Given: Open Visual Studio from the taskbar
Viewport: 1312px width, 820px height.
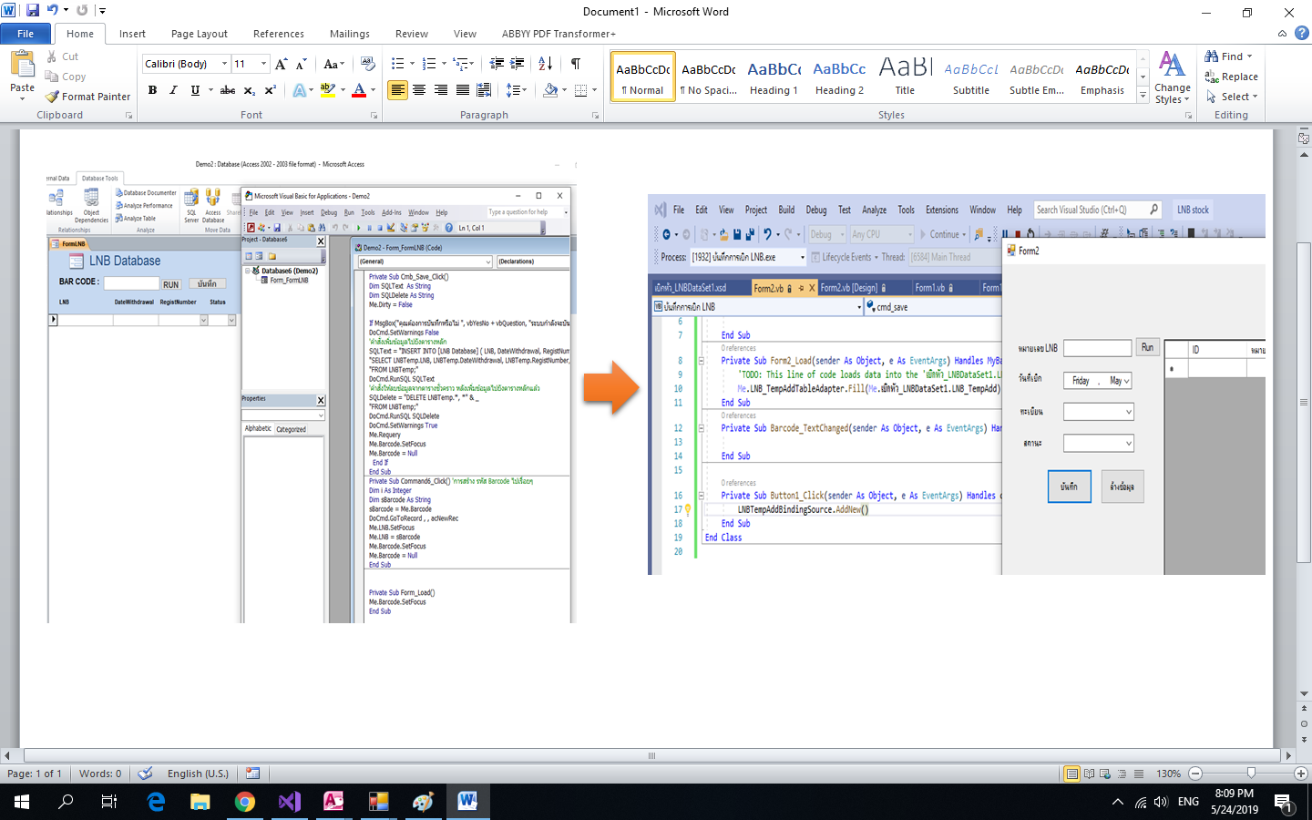Looking at the screenshot, I should (289, 802).
